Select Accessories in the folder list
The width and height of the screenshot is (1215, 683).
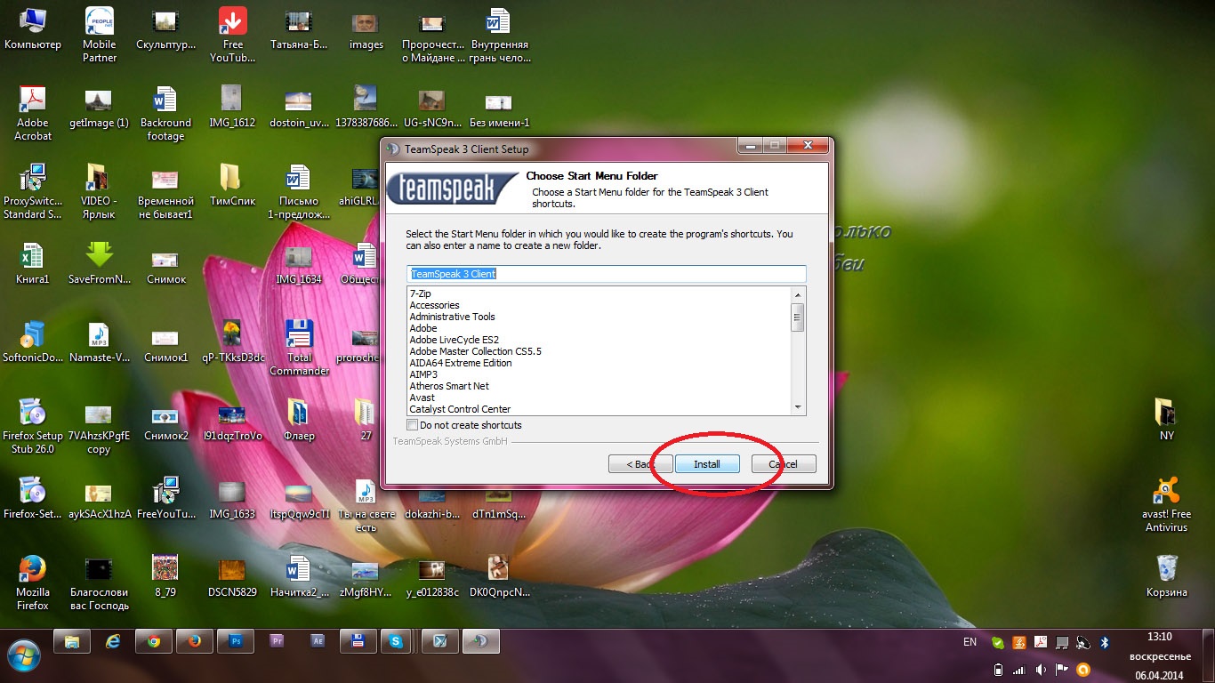434,305
